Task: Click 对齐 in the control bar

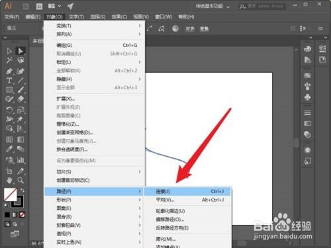Action: pos(190,29)
